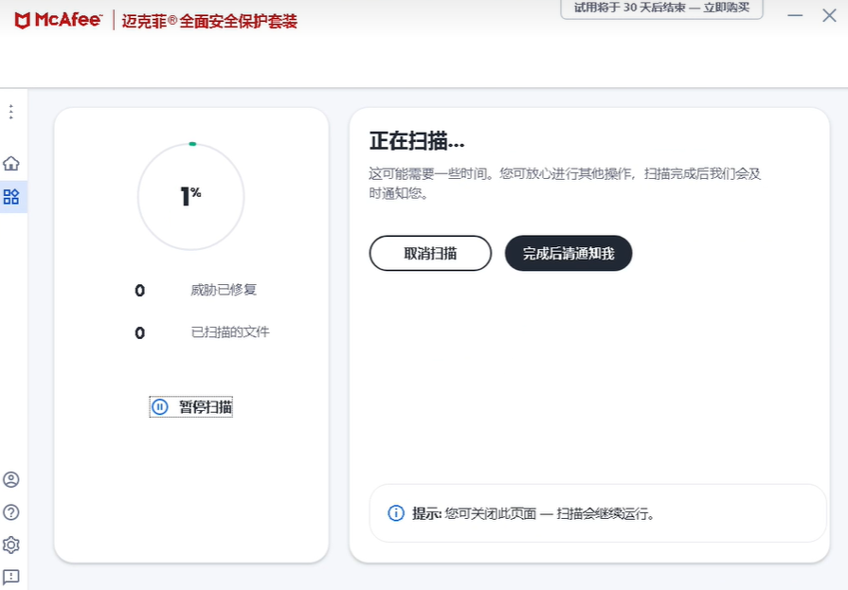Open the account profile icon
The image size is (848, 590).
point(10,480)
